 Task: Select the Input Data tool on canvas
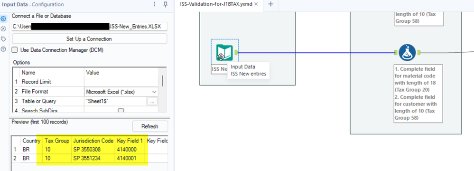coord(224,52)
